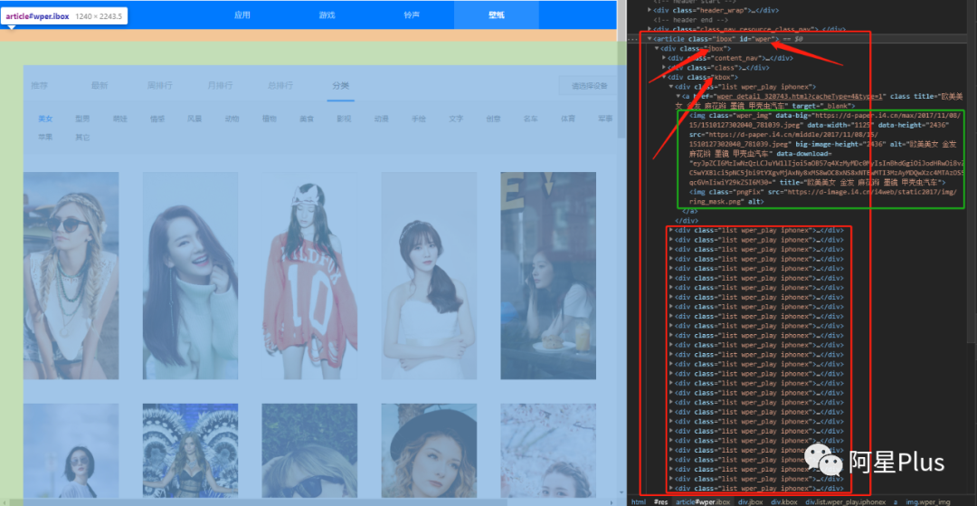977x506 pixels.
Task: Open the woman in white dress wallpaper
Action: 429,275
